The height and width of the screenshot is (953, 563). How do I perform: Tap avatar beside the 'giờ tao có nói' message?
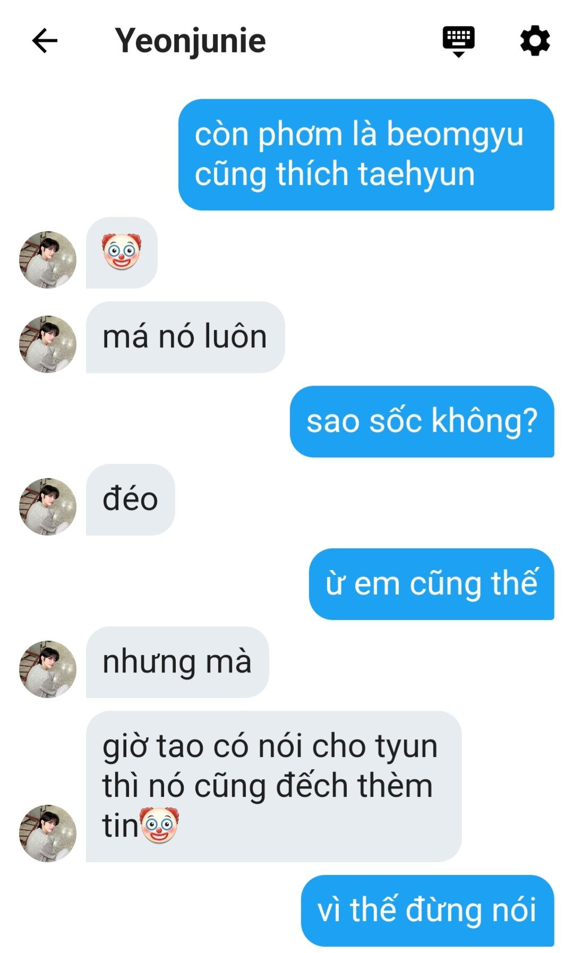(x=48, y=833)
